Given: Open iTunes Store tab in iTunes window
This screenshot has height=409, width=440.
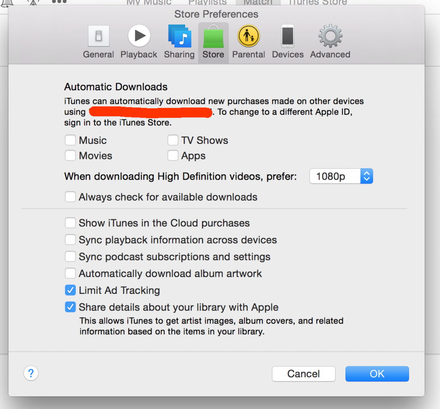Looking at the screenshot, I should (318, 3).
